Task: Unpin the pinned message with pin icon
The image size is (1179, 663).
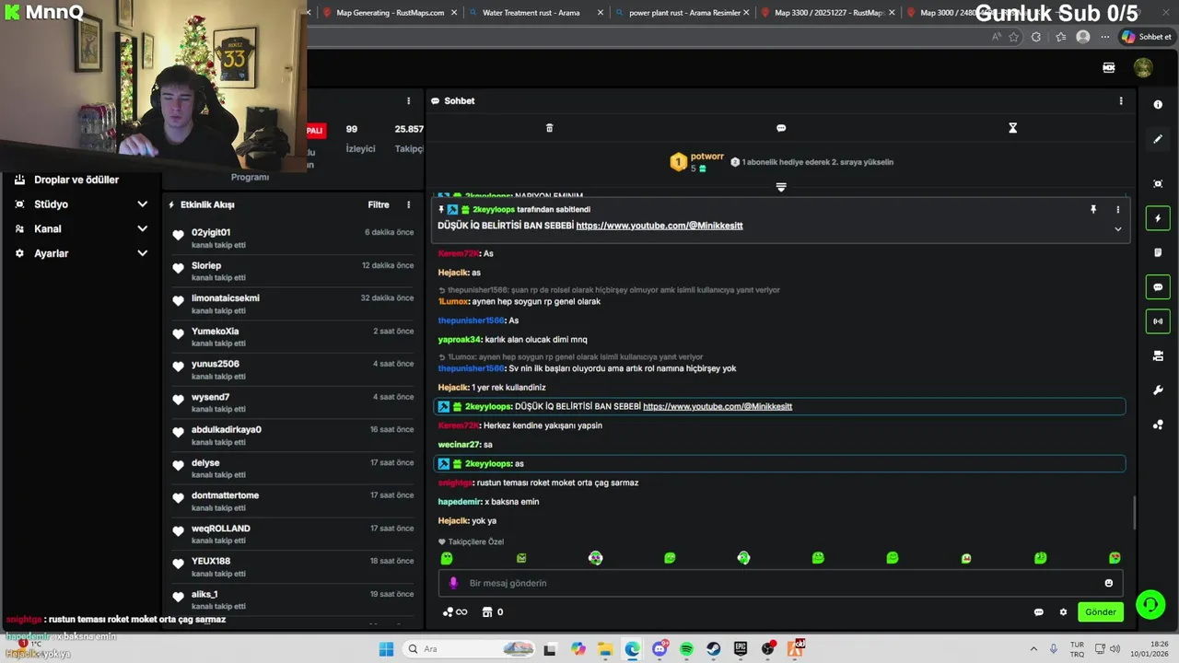Action: click(x=1093, y=210)
